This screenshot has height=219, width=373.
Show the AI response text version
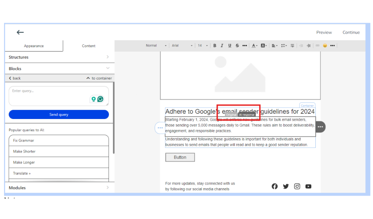coord(247,115)
